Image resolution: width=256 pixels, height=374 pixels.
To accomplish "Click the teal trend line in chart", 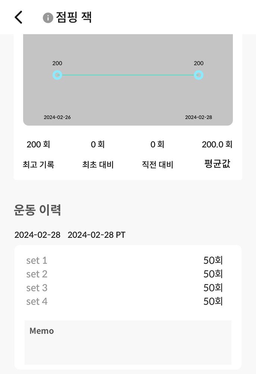I will tap(128, 75).
